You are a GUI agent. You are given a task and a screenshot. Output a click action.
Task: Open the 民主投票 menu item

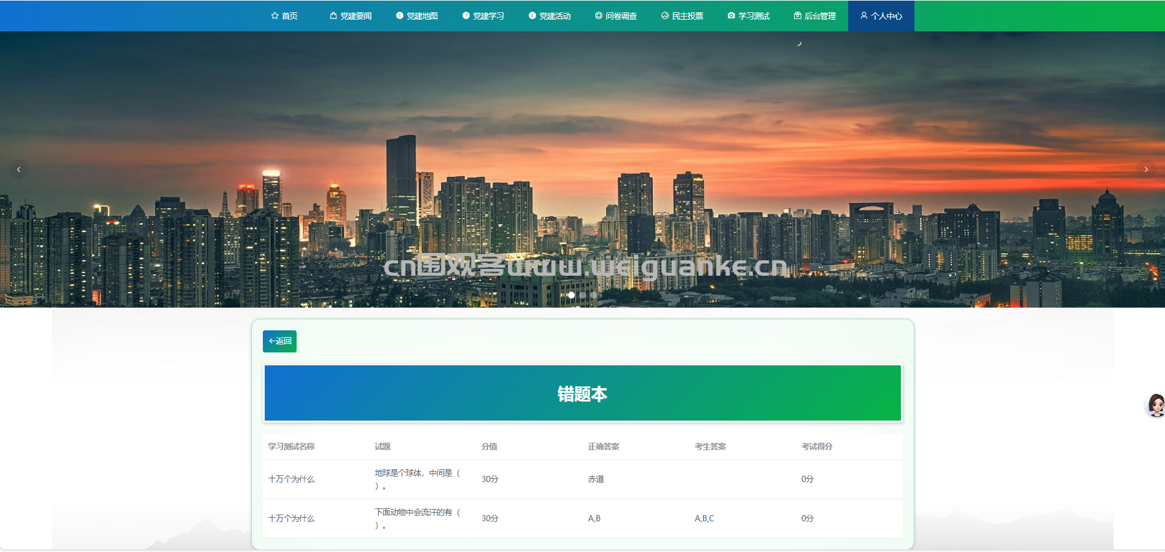click(x=682, y=16)
